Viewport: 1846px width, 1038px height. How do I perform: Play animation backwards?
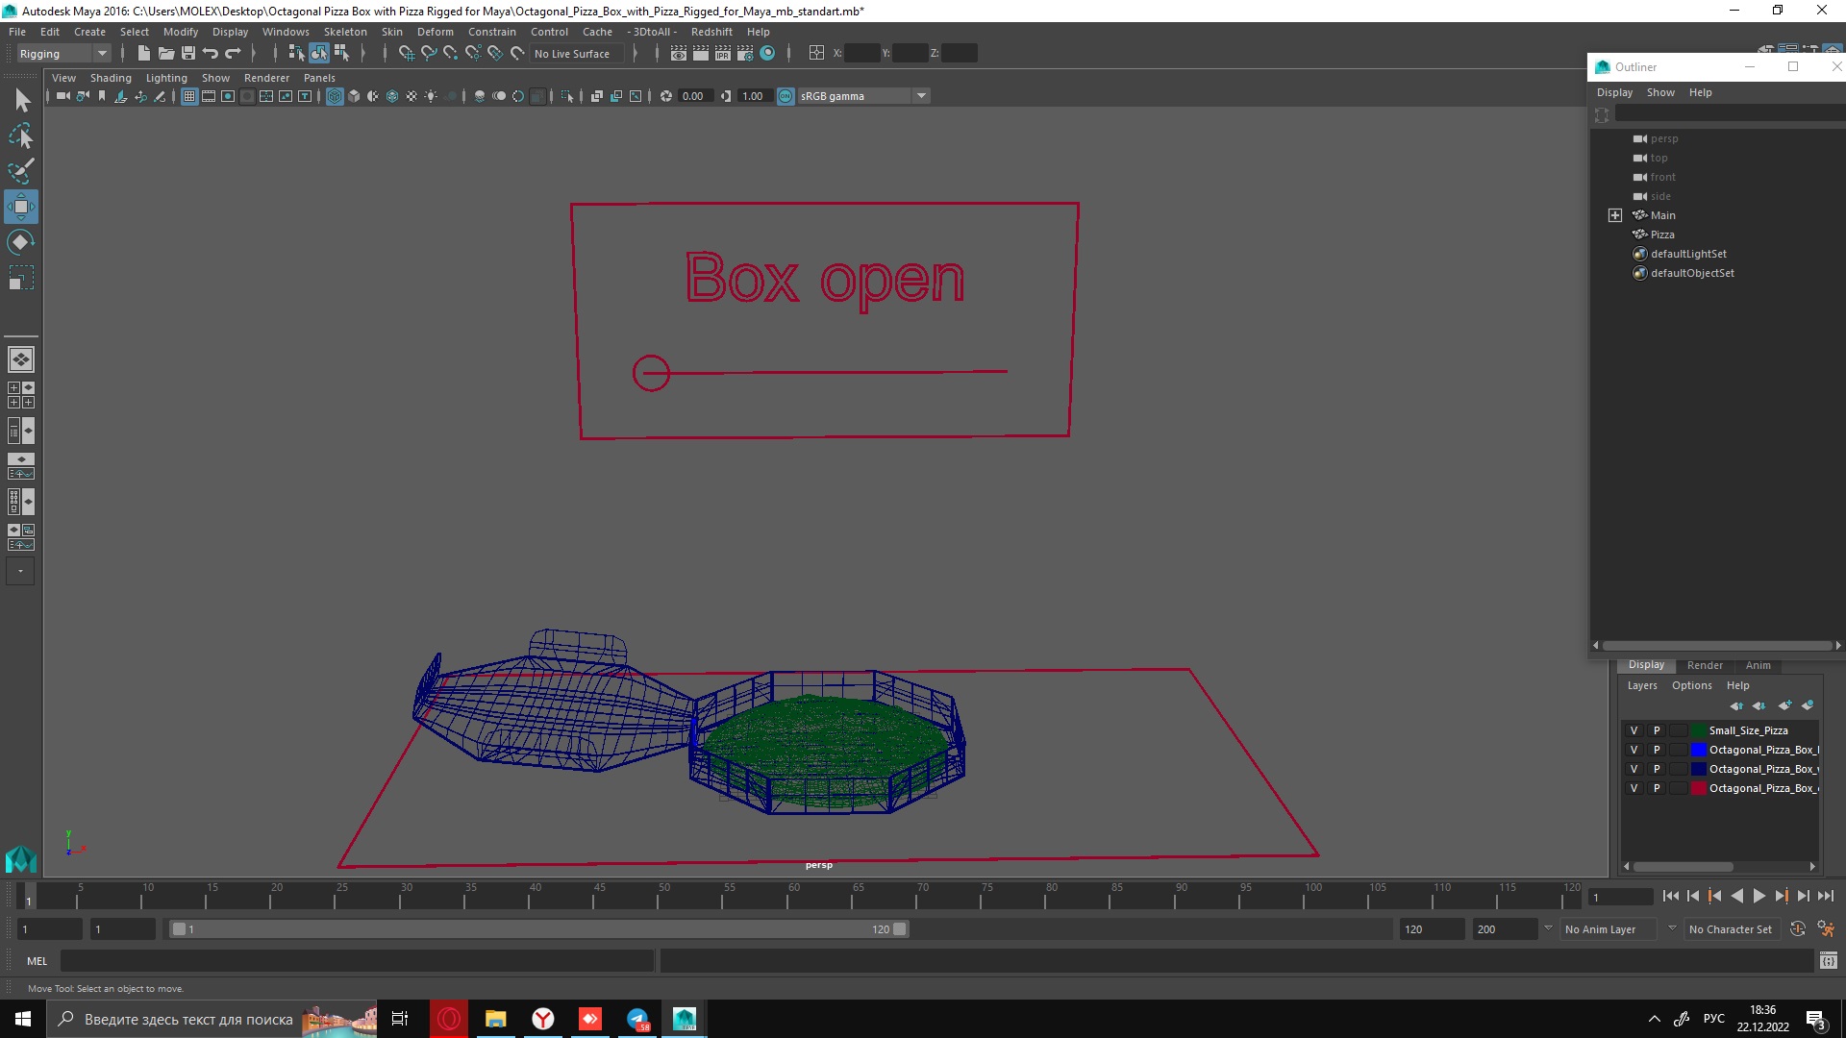click(1736, 896)
